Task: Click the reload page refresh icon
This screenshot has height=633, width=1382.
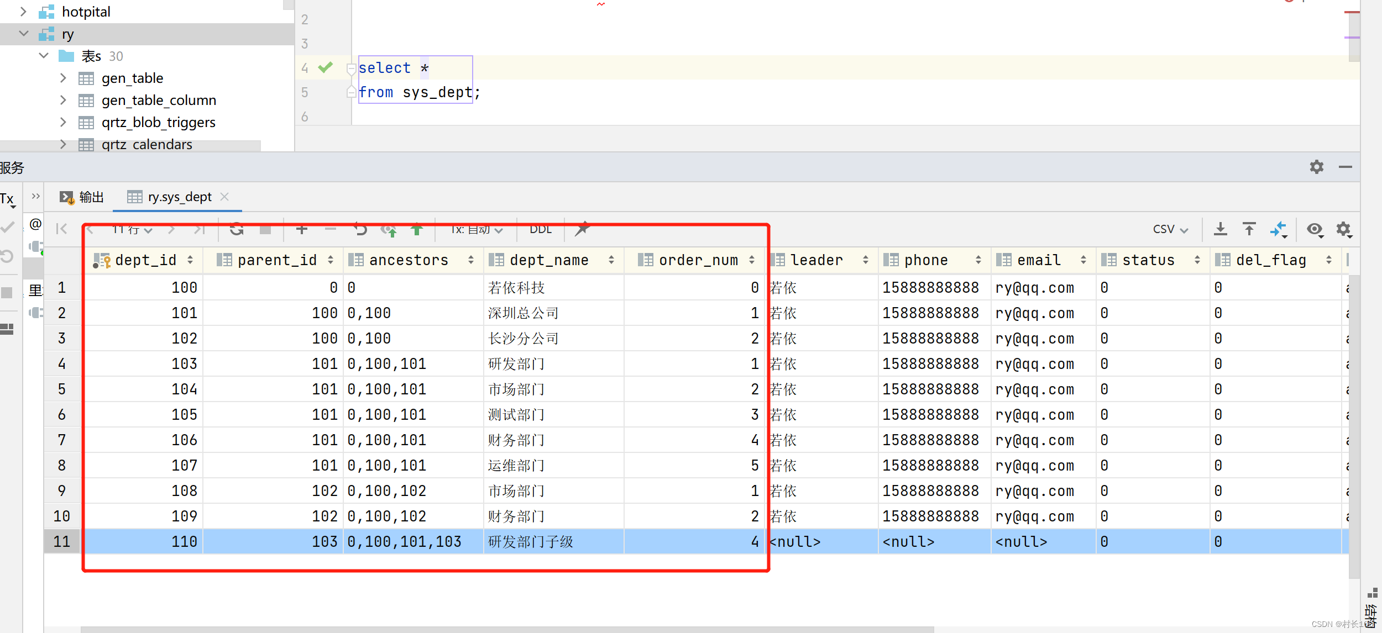Action: (237, 229)
